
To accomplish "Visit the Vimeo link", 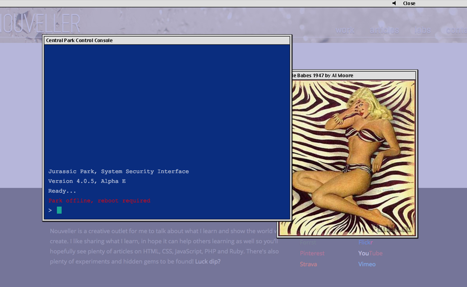I will click(367, 264).
